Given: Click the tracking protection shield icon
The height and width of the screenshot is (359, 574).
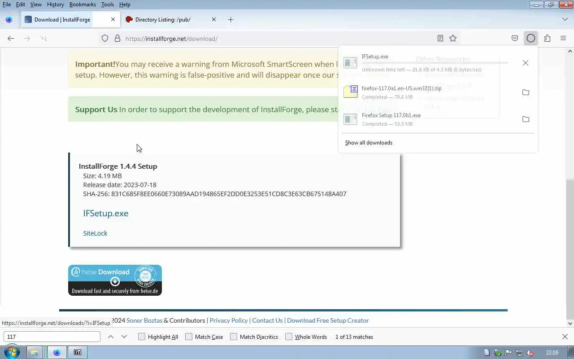Looking at the screenshot, I should [105, 39].
